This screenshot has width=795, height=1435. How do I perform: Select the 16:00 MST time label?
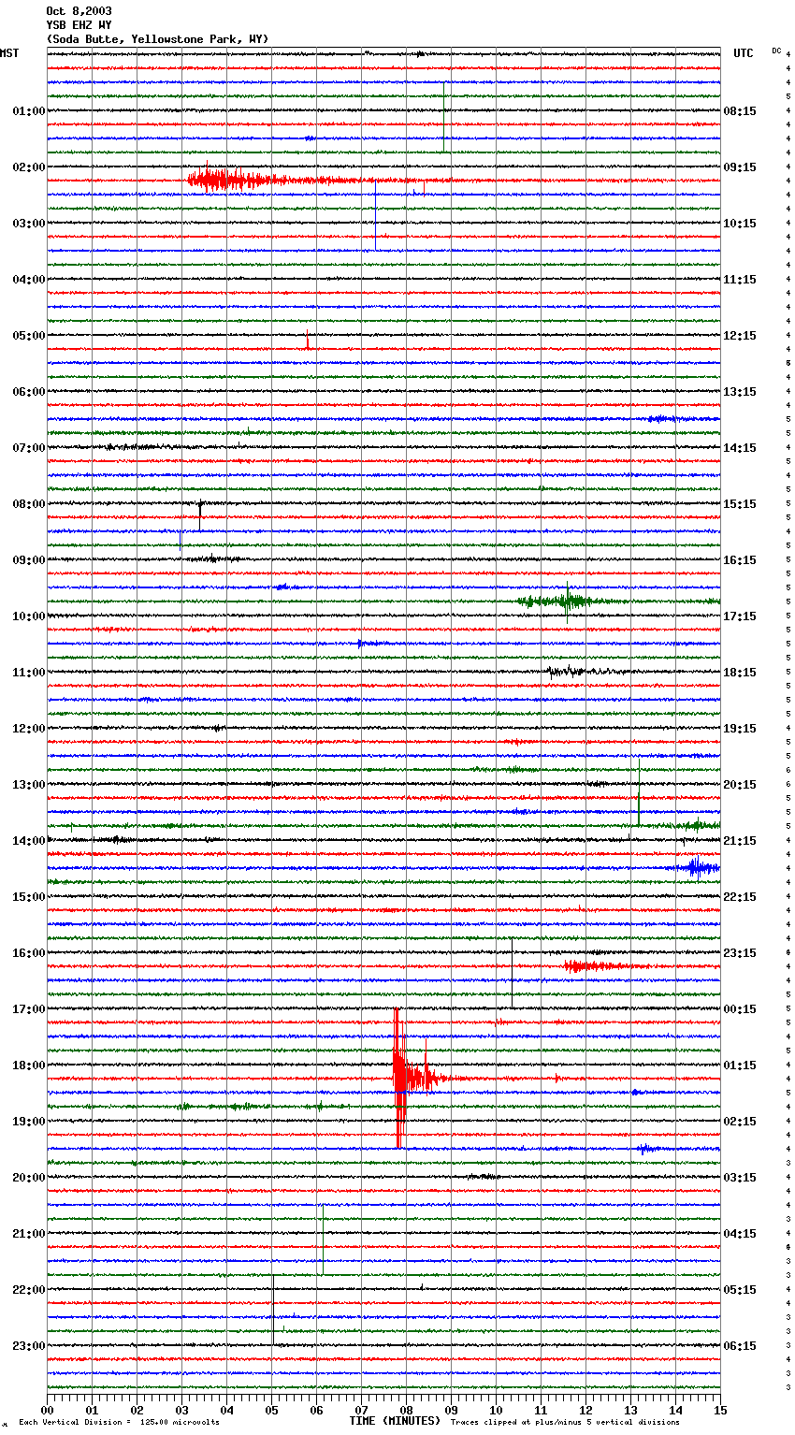[x=29, y=953]
